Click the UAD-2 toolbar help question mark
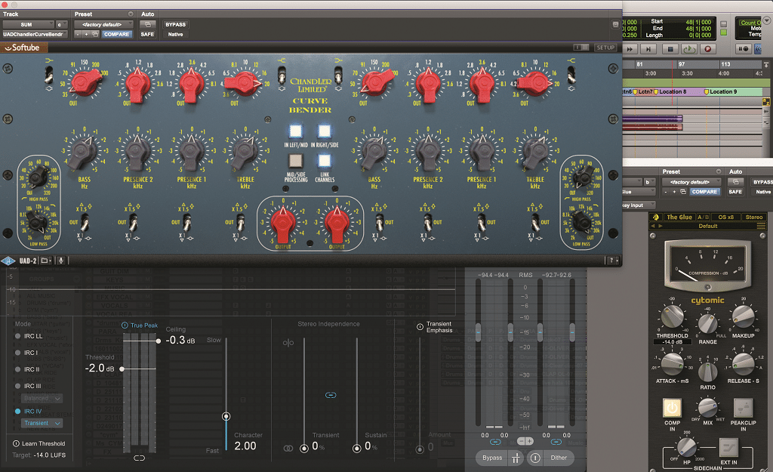Image resolution: width=773 pixels, height=472 pixels. (x=613, y=261)
